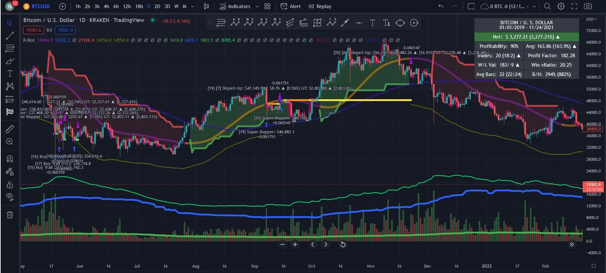
Task: Remove drawings with the trash icon
Action: coord(10,214)
